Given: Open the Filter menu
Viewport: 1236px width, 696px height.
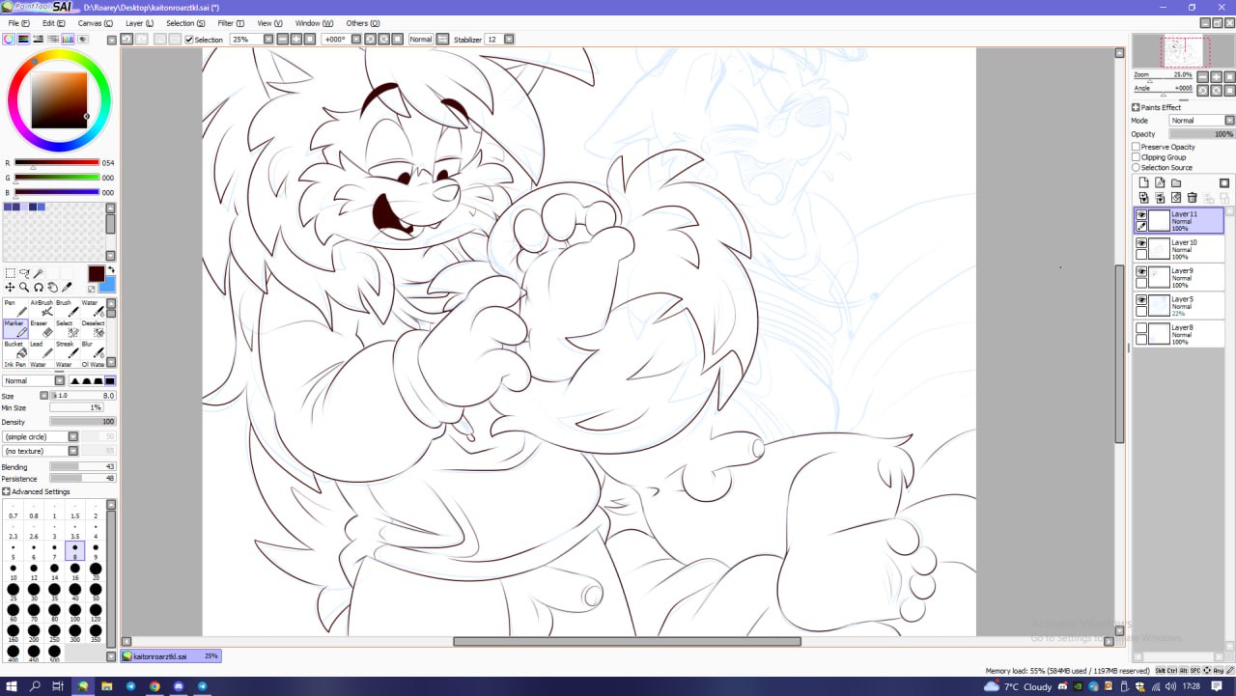Looking at the screenshot, I should point(231,23).
